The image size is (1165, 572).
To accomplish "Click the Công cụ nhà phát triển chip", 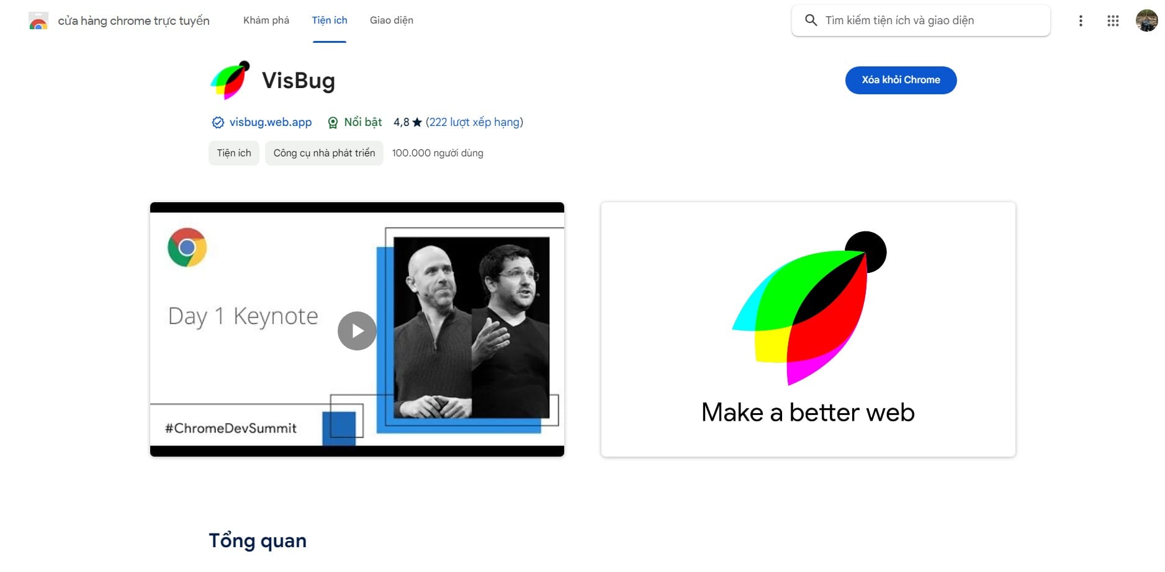I will [324, 153].
